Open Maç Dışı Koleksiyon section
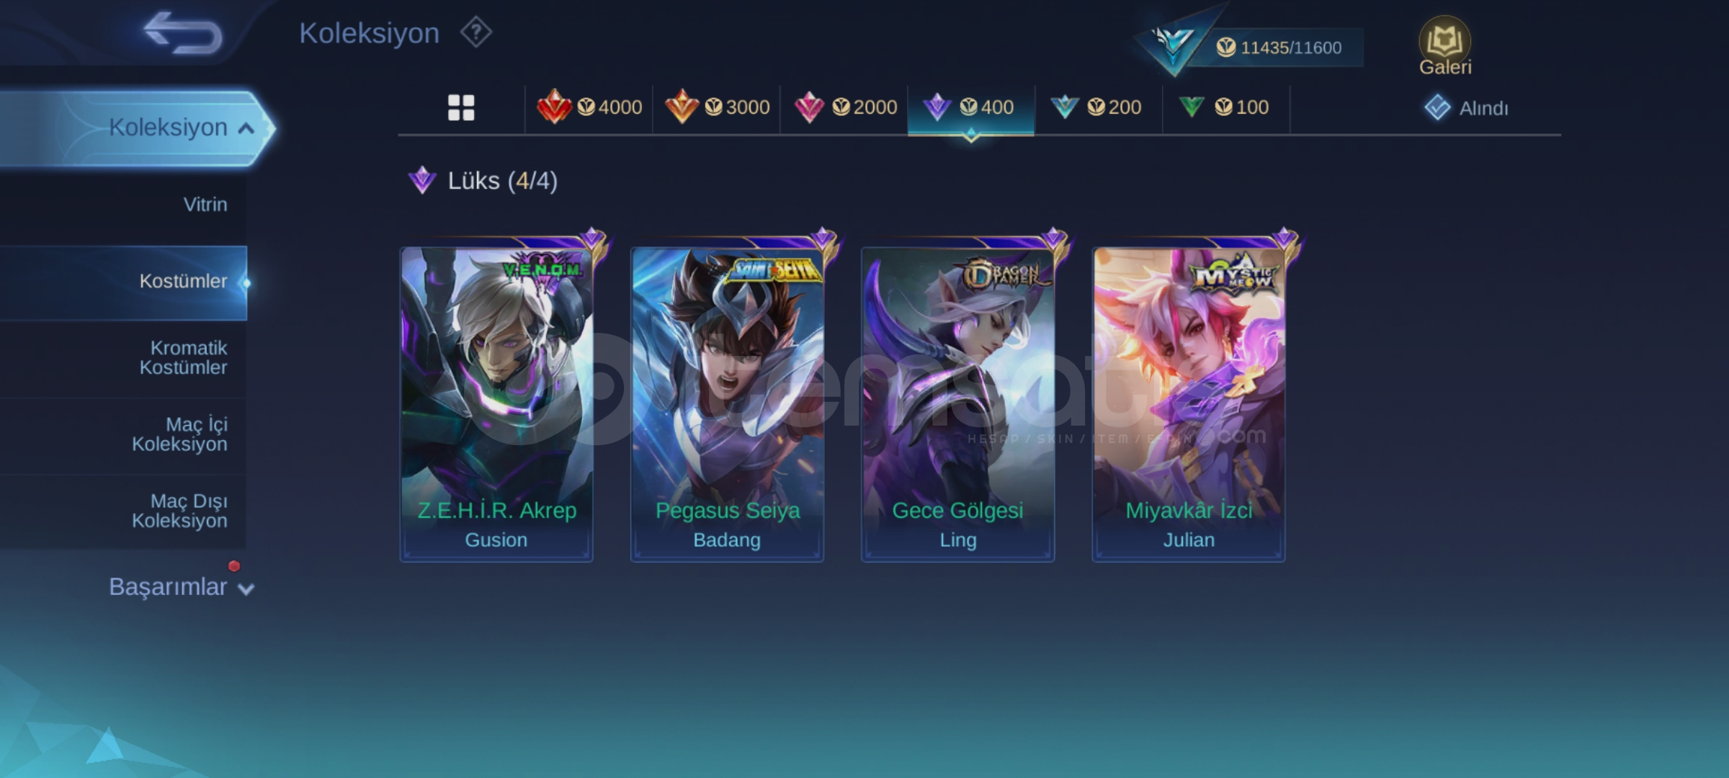The image size is (1729, 778). pos(123,511)
